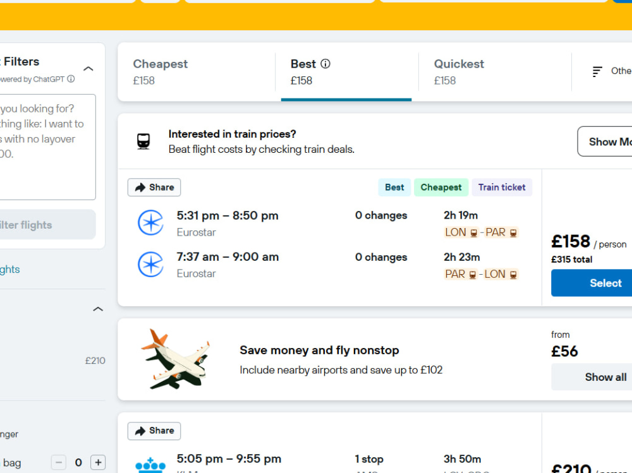Click the PAR - LON route label
This screenshot has height=473, width=632.
pyautogui.click(x=481, y=274)
